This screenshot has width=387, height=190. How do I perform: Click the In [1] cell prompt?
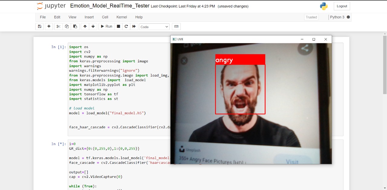coord(58,47)
